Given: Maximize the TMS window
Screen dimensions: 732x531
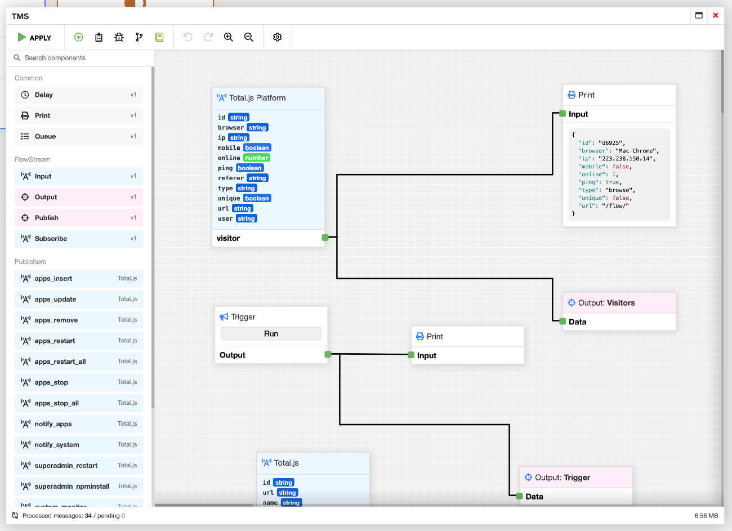Looking at the screenshot, I should click(x=699, y=16).
